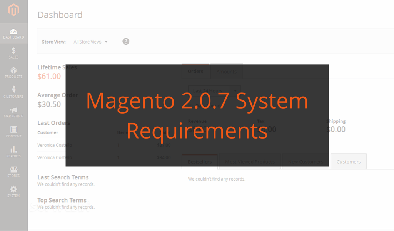The image size is (394, 231).
Task: Switch to the Orders chart tab
Action: [x=195, y=71]
